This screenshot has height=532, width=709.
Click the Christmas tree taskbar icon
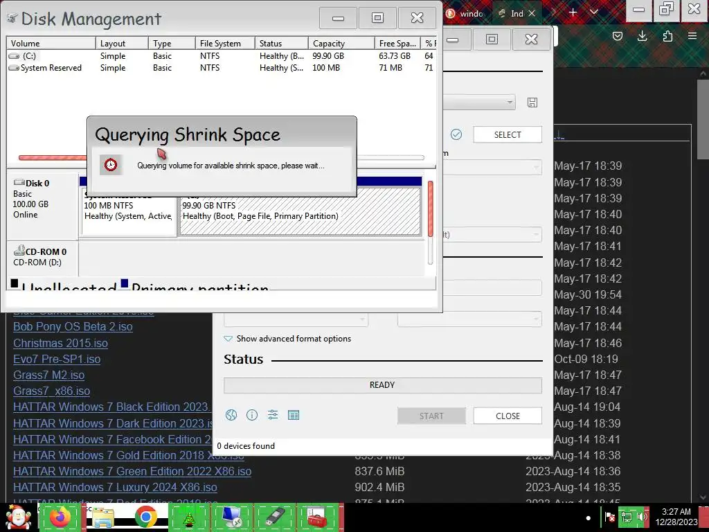(189, 517)
